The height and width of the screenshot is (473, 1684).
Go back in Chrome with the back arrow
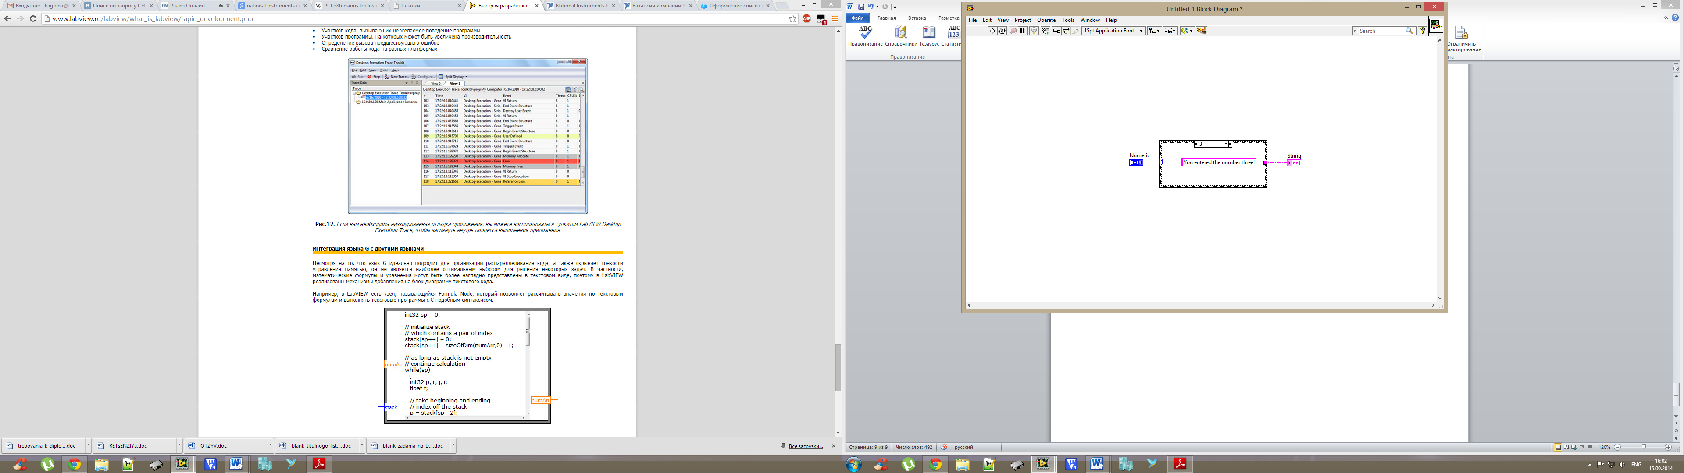7,19
